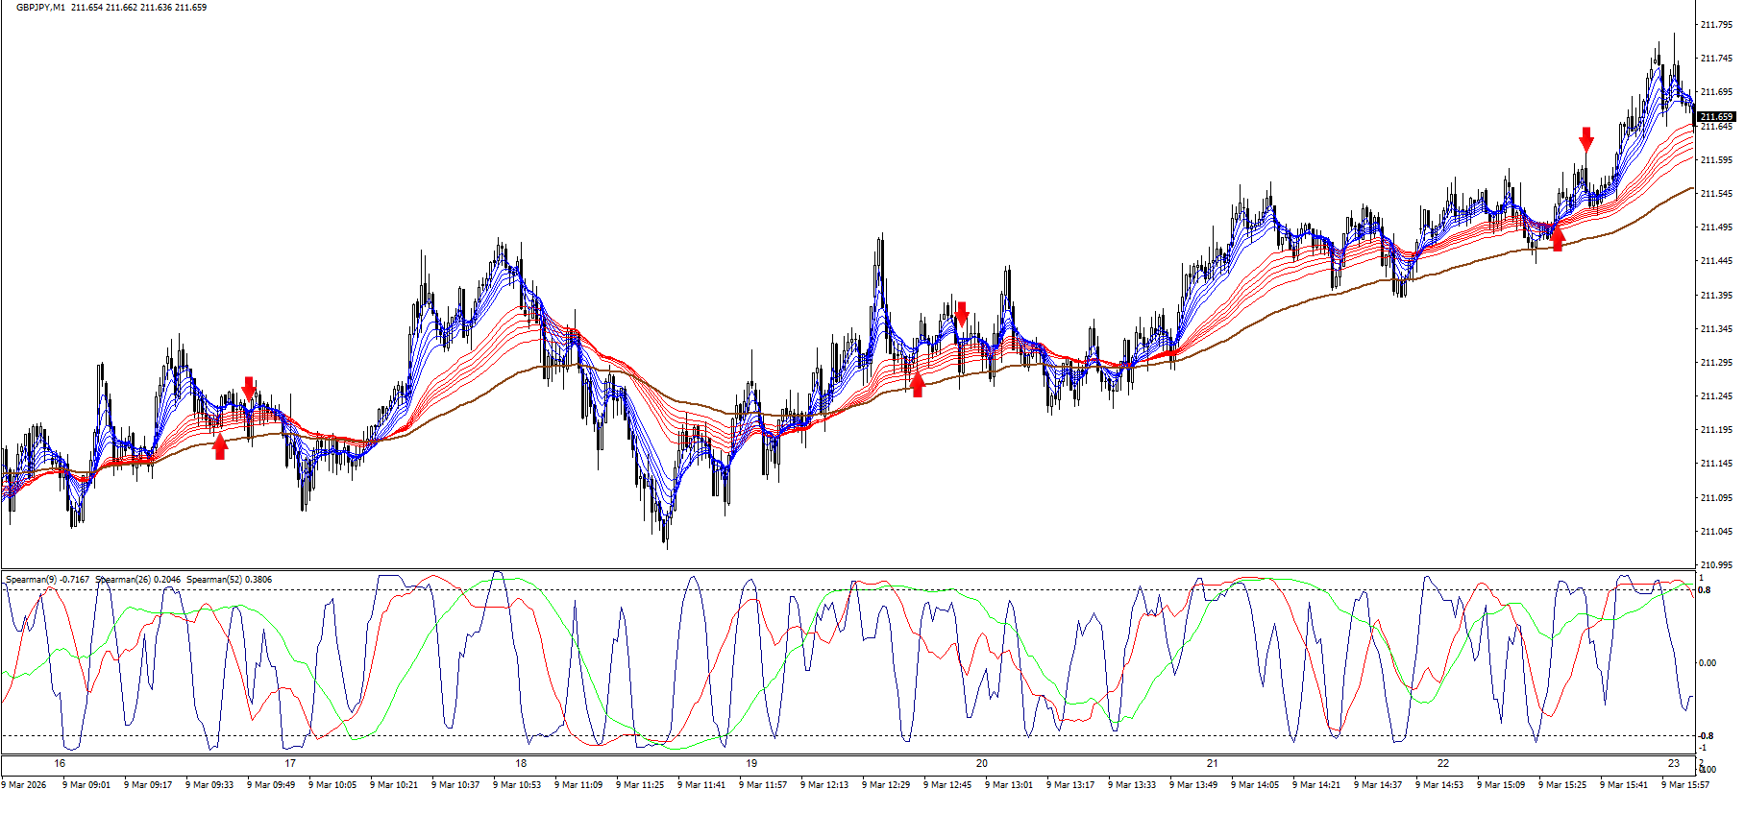Select the Spearman(26) indicator label

pos(137,580)
